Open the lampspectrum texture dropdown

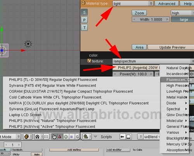click(153, 61)
